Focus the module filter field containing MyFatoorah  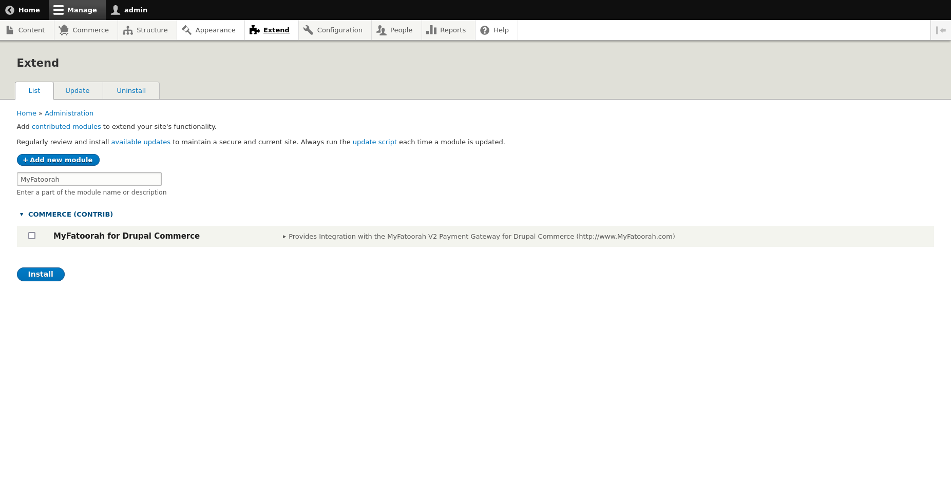pos(89,179)
